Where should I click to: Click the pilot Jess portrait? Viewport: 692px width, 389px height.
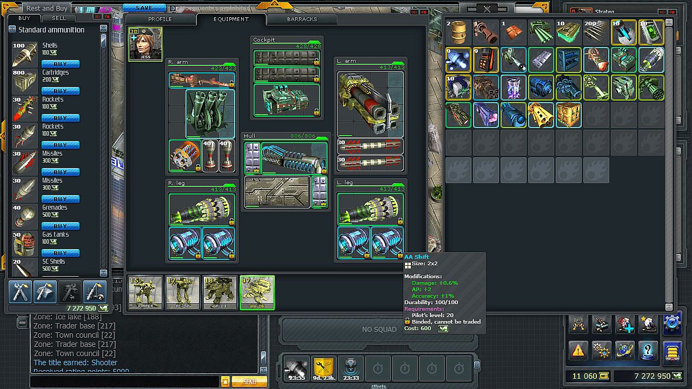145,44
